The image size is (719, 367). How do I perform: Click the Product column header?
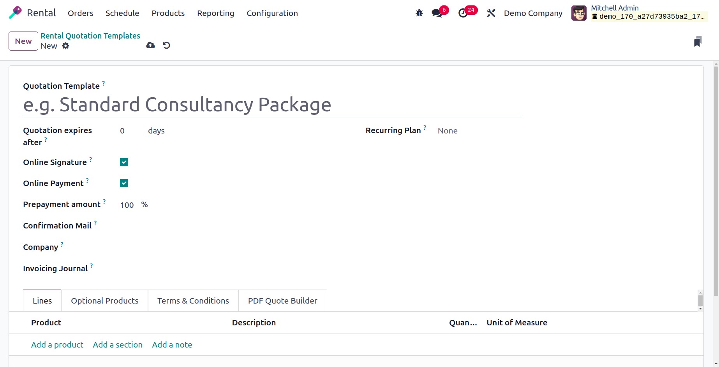click(x=46, y=323)
